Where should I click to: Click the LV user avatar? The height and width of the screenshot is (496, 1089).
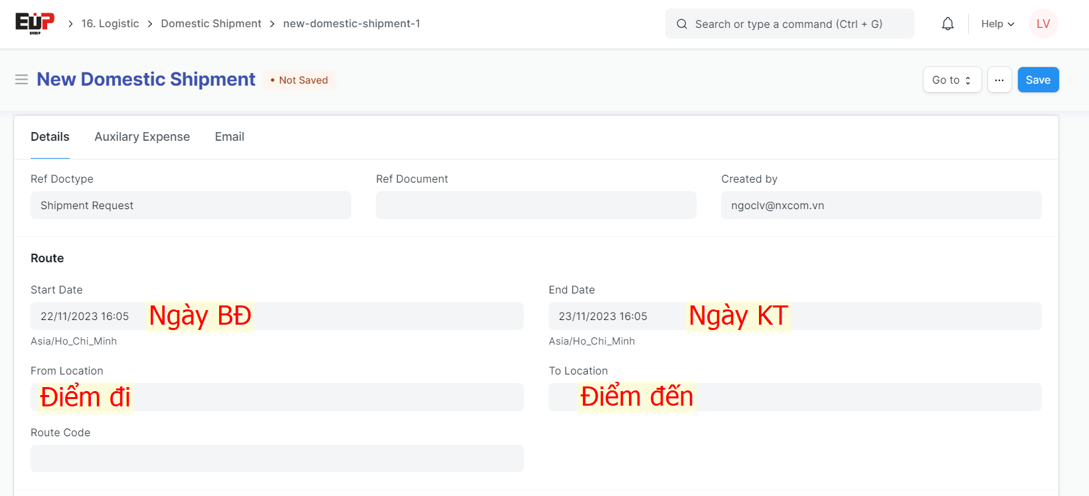pyautogui.click(x=1043, y=24)
